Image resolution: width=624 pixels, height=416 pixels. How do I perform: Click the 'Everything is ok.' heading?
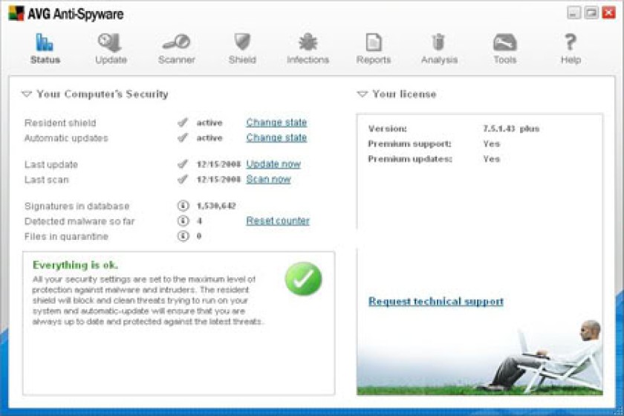(x=75, y=265)
